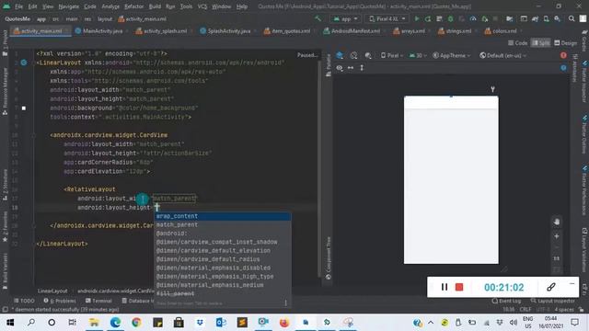Select the pan hand tool in the preview
The image size is (589, 331).
point(557,222)
